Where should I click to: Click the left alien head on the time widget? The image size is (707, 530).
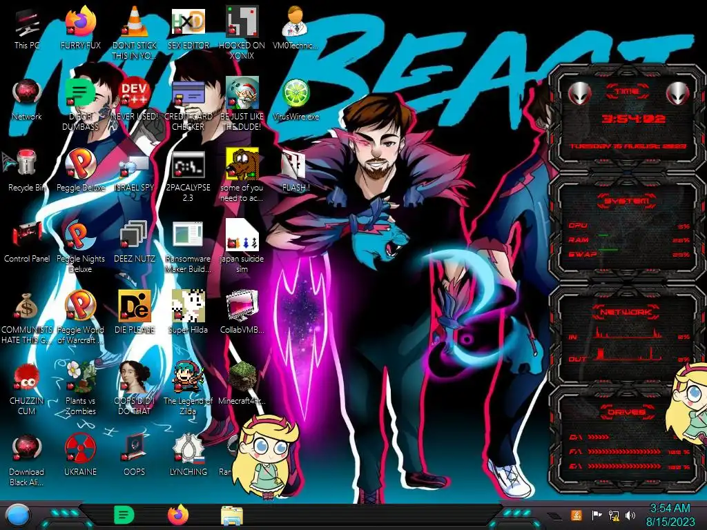(x=579, y=93)
